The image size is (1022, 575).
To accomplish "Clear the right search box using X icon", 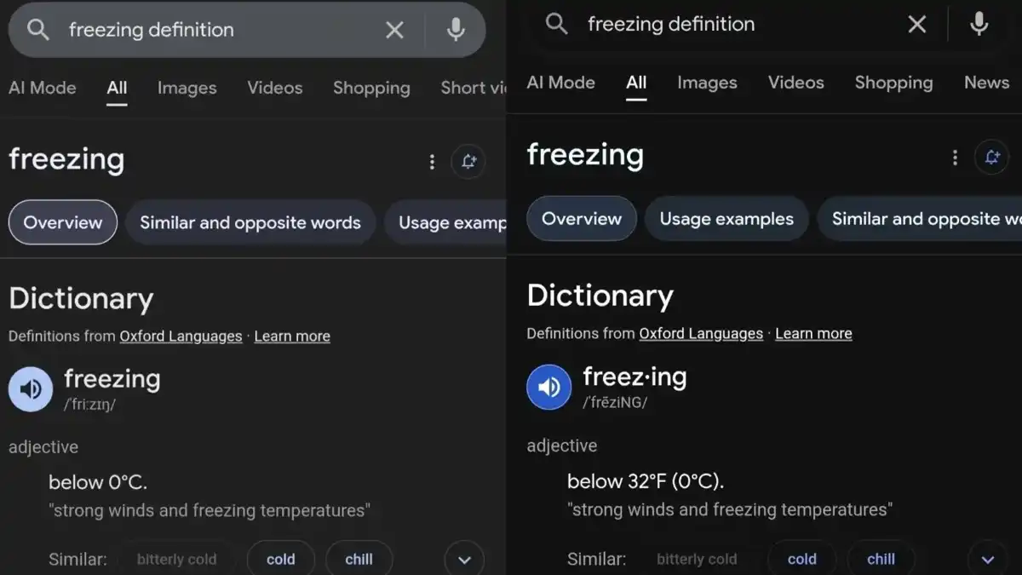I will point(917,25).
